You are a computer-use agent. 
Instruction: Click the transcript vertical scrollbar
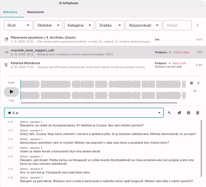(x=201, y=148)
